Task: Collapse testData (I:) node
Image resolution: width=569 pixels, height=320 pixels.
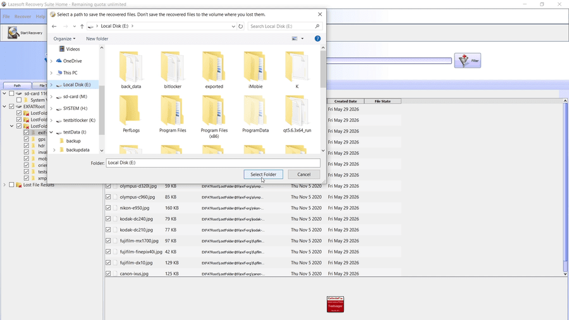Action: coord(51,132)
